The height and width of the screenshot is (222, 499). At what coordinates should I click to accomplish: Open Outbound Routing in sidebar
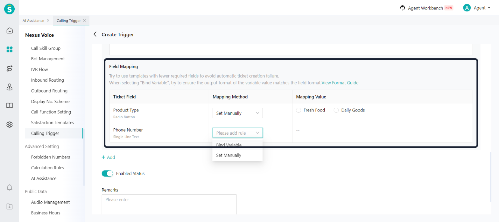click(49, 91)
